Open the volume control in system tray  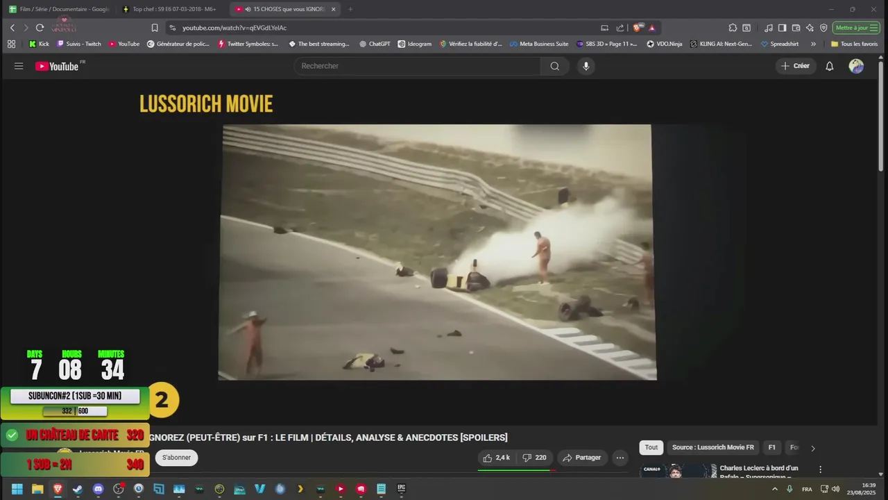click(x=835, y=489)
